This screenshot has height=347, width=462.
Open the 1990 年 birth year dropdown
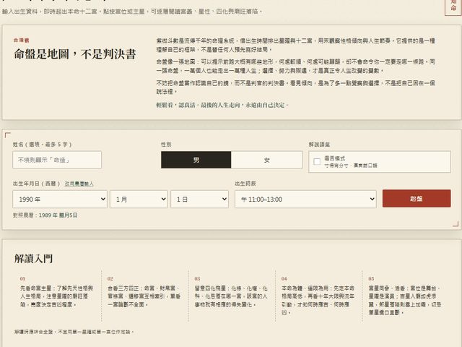60,200
